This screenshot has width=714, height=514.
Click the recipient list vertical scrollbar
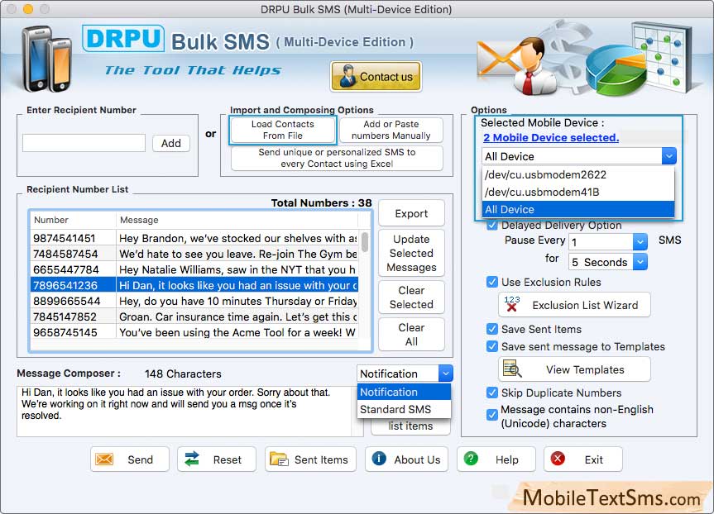365,241
